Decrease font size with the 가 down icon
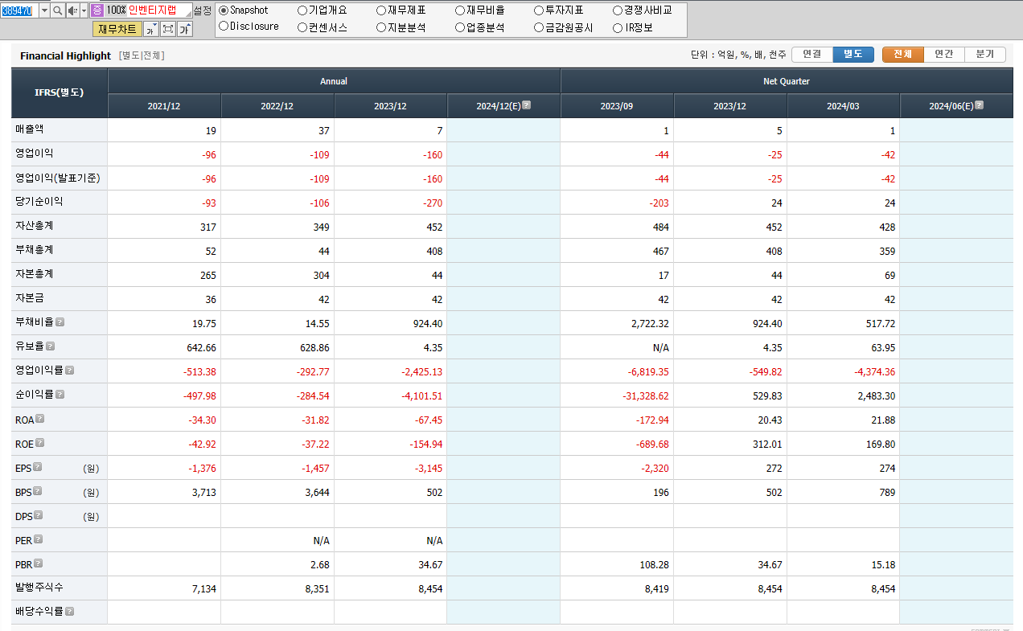 click(x=150, y=29)
